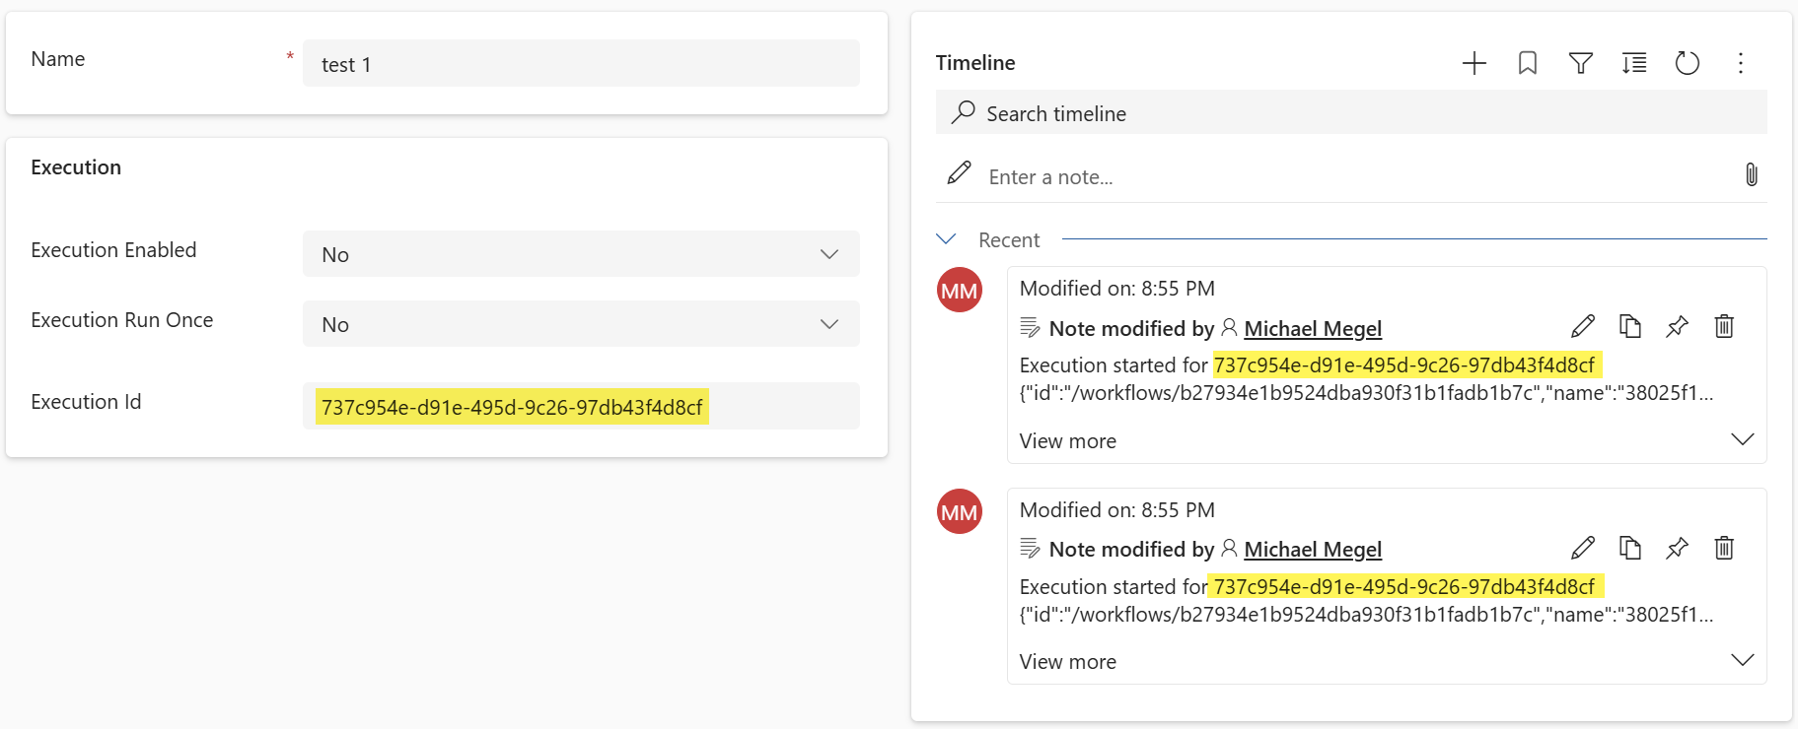
Task: Refresh the timeline
Action: point(1688,63)
